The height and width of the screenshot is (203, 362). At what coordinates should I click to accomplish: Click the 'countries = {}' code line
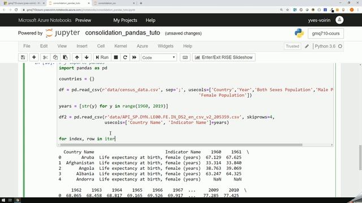tap(77, 79)
